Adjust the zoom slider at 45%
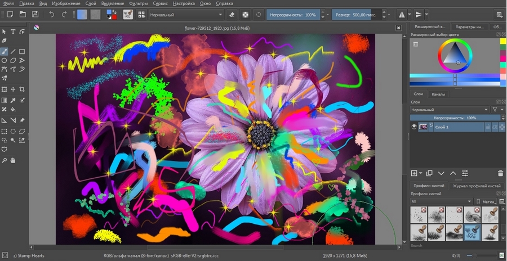Image resolution: width=507 pixels, height=261 pixels. pos(482,255)
